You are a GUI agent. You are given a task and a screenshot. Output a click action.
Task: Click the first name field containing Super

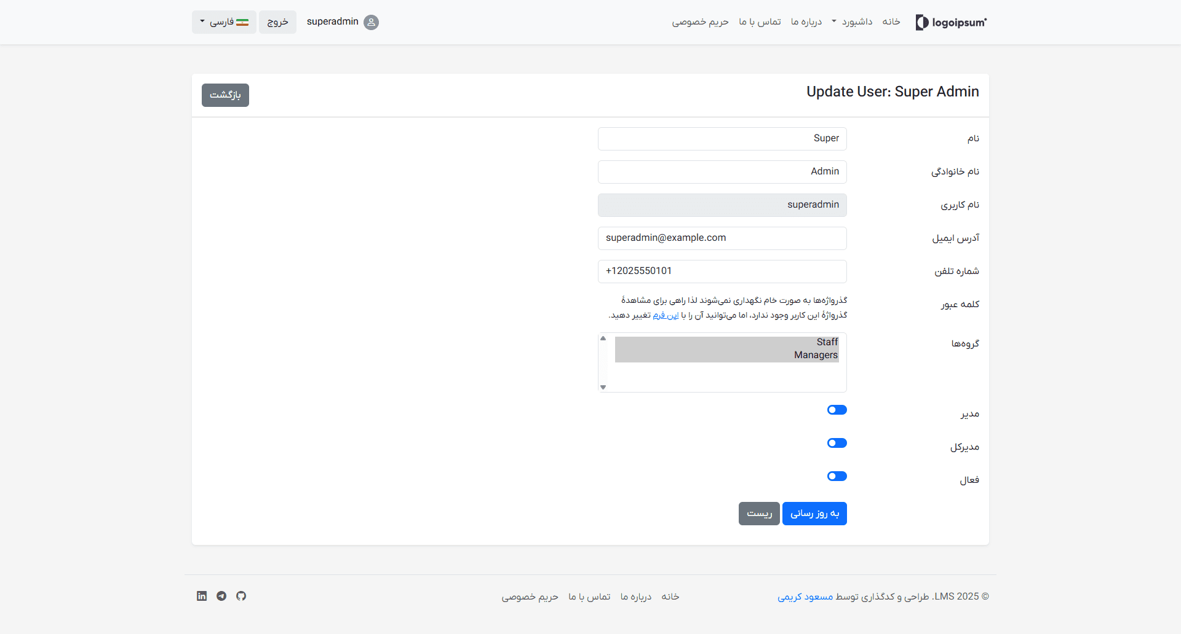click(x=722, y=139)
